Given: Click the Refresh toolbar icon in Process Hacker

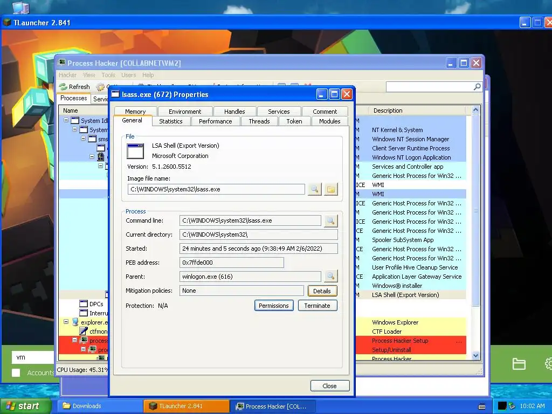Looking at the screenshot, I should tap(64, 87).
